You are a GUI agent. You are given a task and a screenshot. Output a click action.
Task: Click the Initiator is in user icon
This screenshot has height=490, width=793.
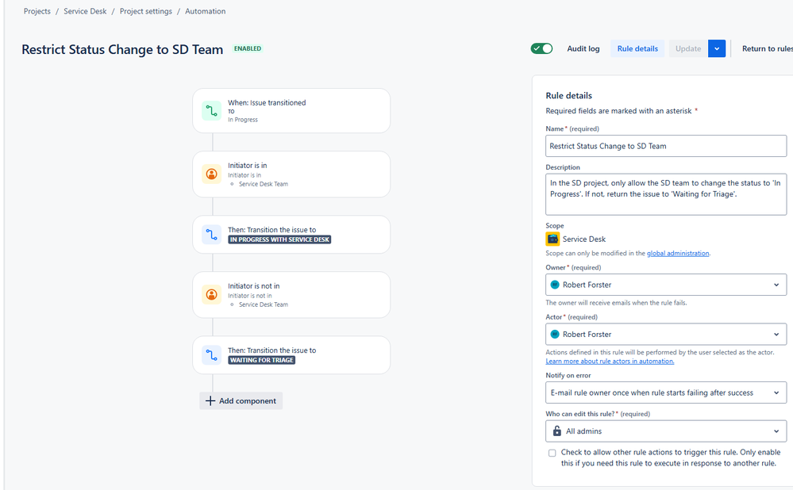coord(211,174)
